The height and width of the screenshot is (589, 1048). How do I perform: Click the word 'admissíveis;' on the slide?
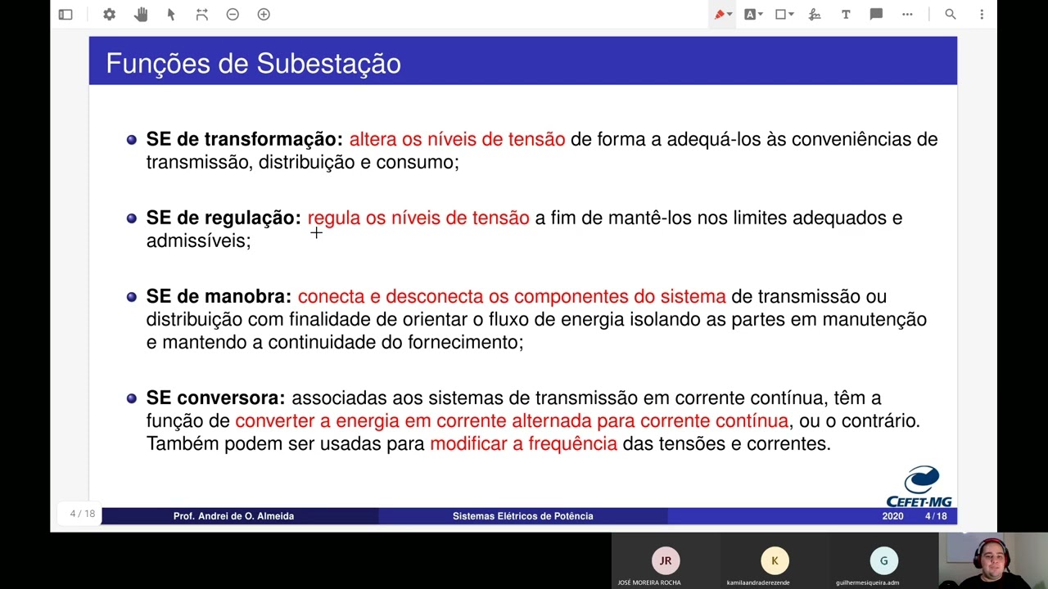pos(198,241)
